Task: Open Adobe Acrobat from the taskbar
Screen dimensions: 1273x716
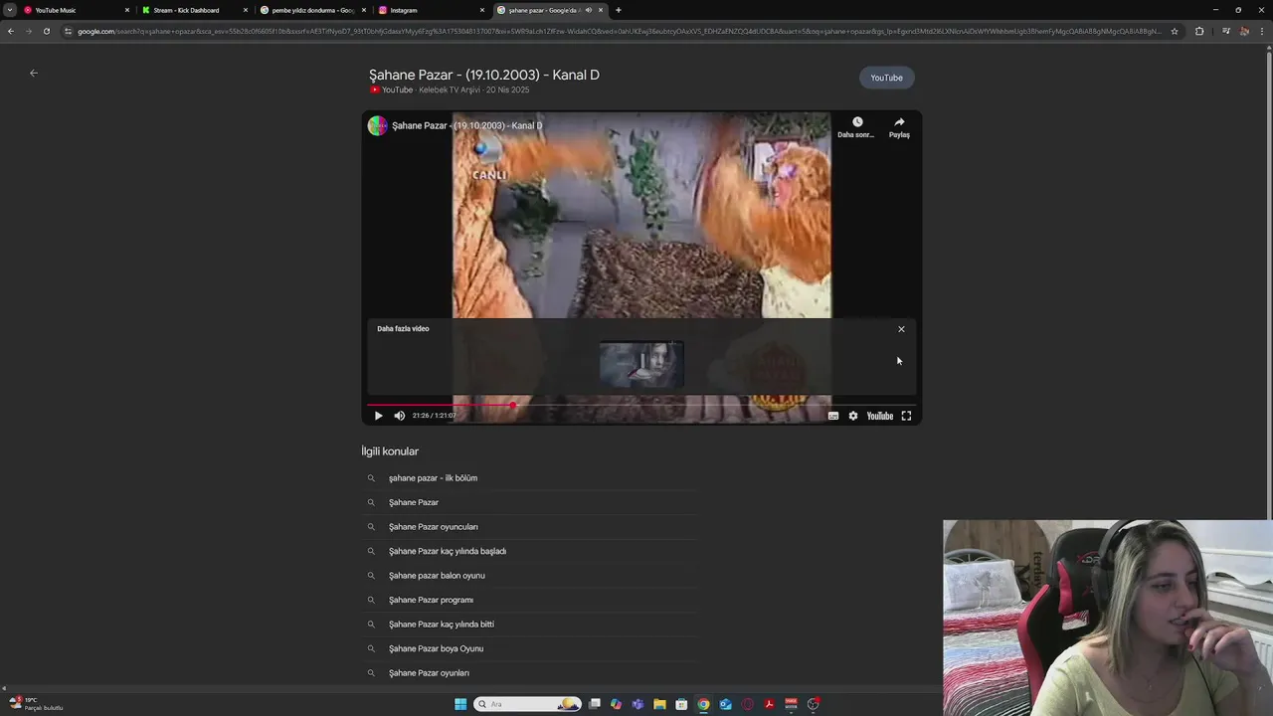Action: point(769,704)
